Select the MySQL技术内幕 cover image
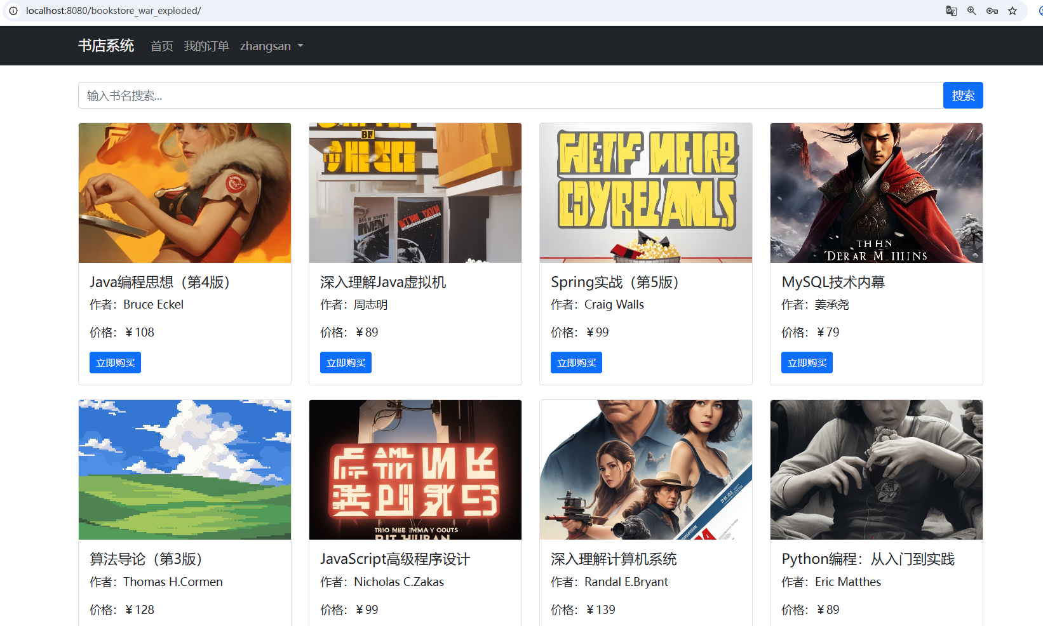Image resolution: width=1043 pixels, height=626 pixels. [x=877, y=193]
